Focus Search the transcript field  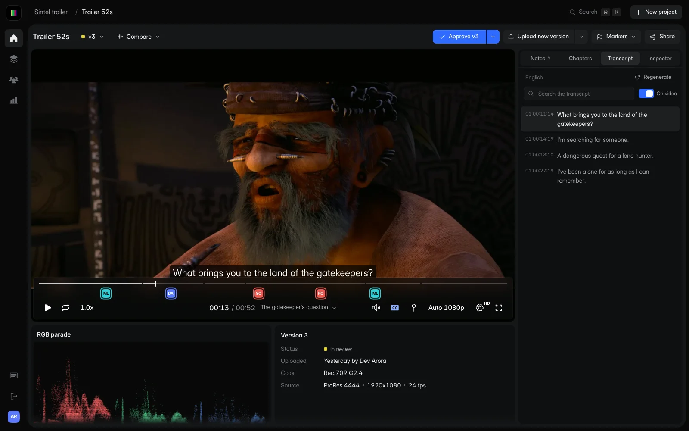coord(579,94)
